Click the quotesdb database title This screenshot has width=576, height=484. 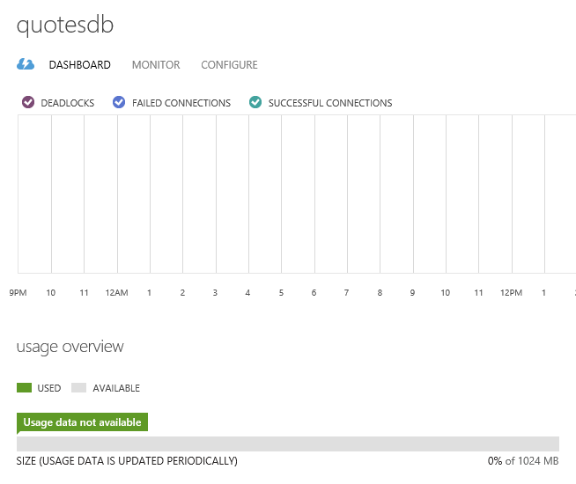65,26
